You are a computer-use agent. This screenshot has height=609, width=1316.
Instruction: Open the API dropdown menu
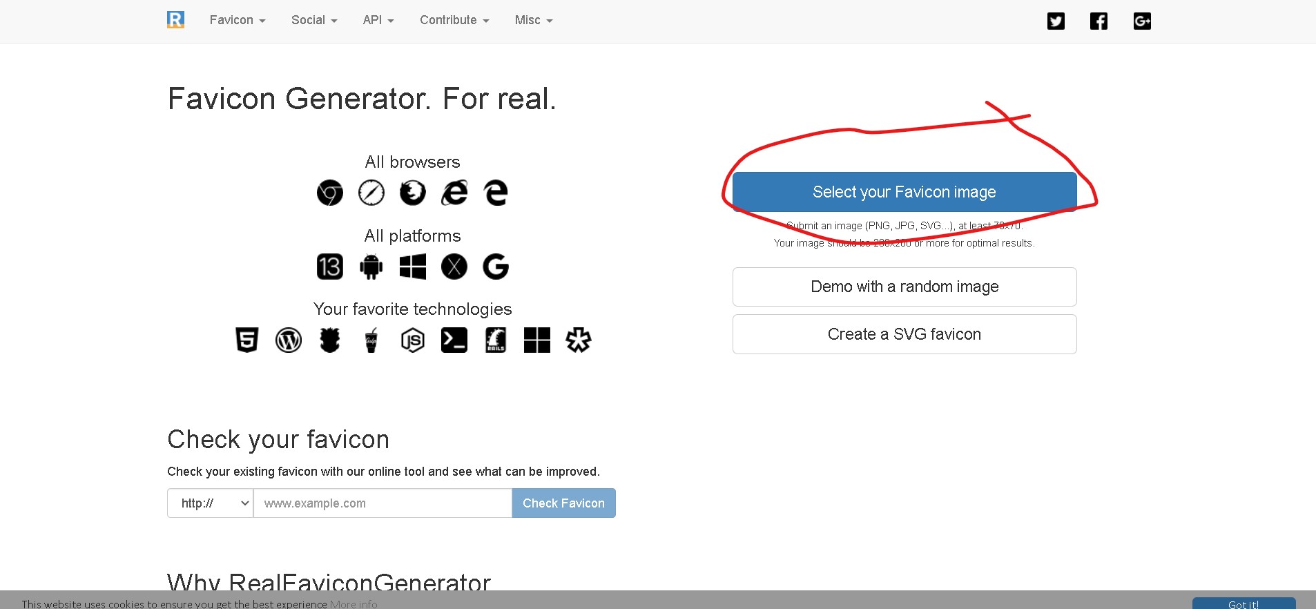coord(378,20)
